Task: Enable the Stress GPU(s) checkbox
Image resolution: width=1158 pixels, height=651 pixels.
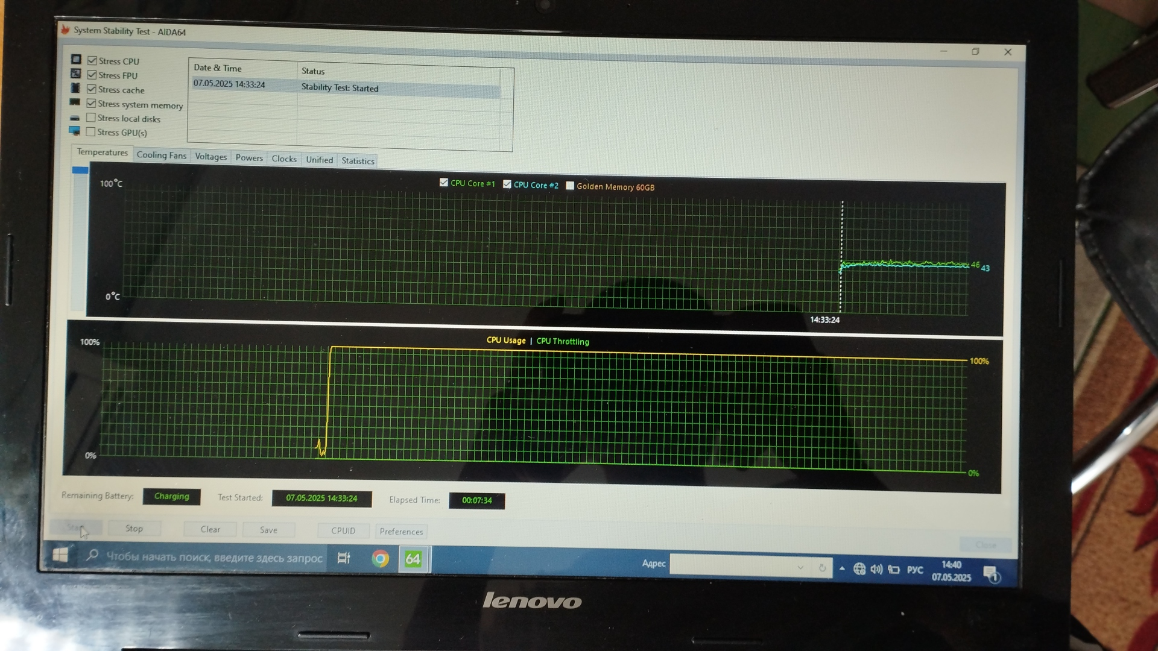Action: coord(91,132)
